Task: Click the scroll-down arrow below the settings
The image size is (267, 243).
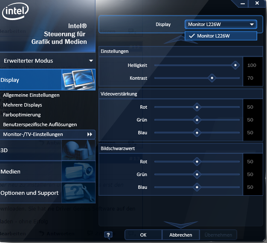Action: tap(181, 225)
